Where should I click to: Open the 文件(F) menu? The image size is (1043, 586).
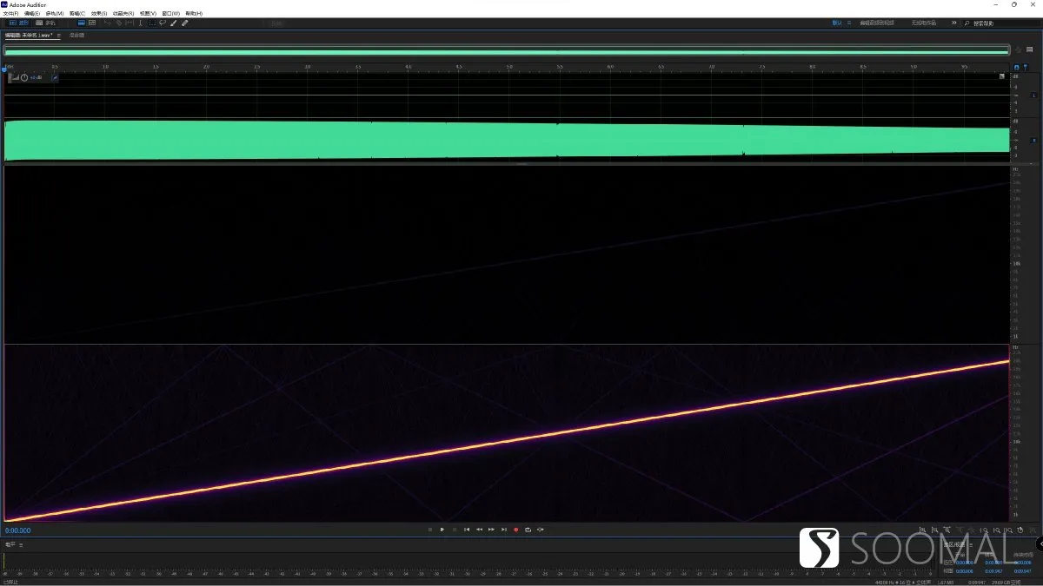[10, 14]
